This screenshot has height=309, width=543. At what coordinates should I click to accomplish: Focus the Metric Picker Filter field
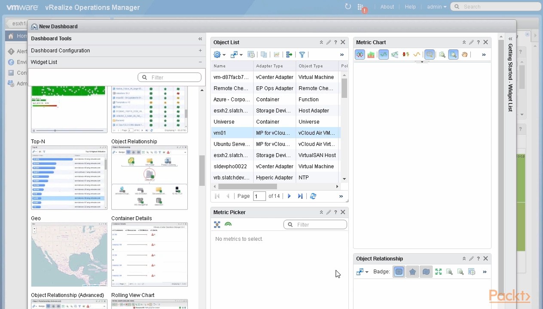point(315,224)
